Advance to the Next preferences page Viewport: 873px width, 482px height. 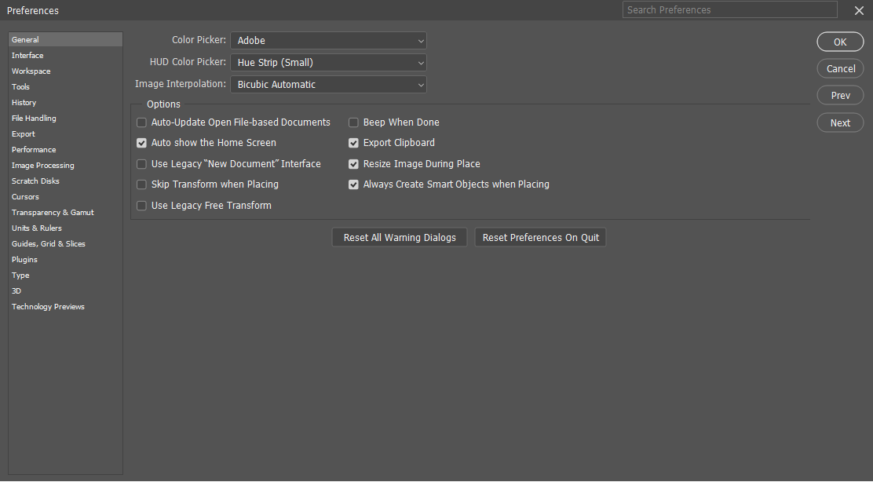click(x=840, y=122)
